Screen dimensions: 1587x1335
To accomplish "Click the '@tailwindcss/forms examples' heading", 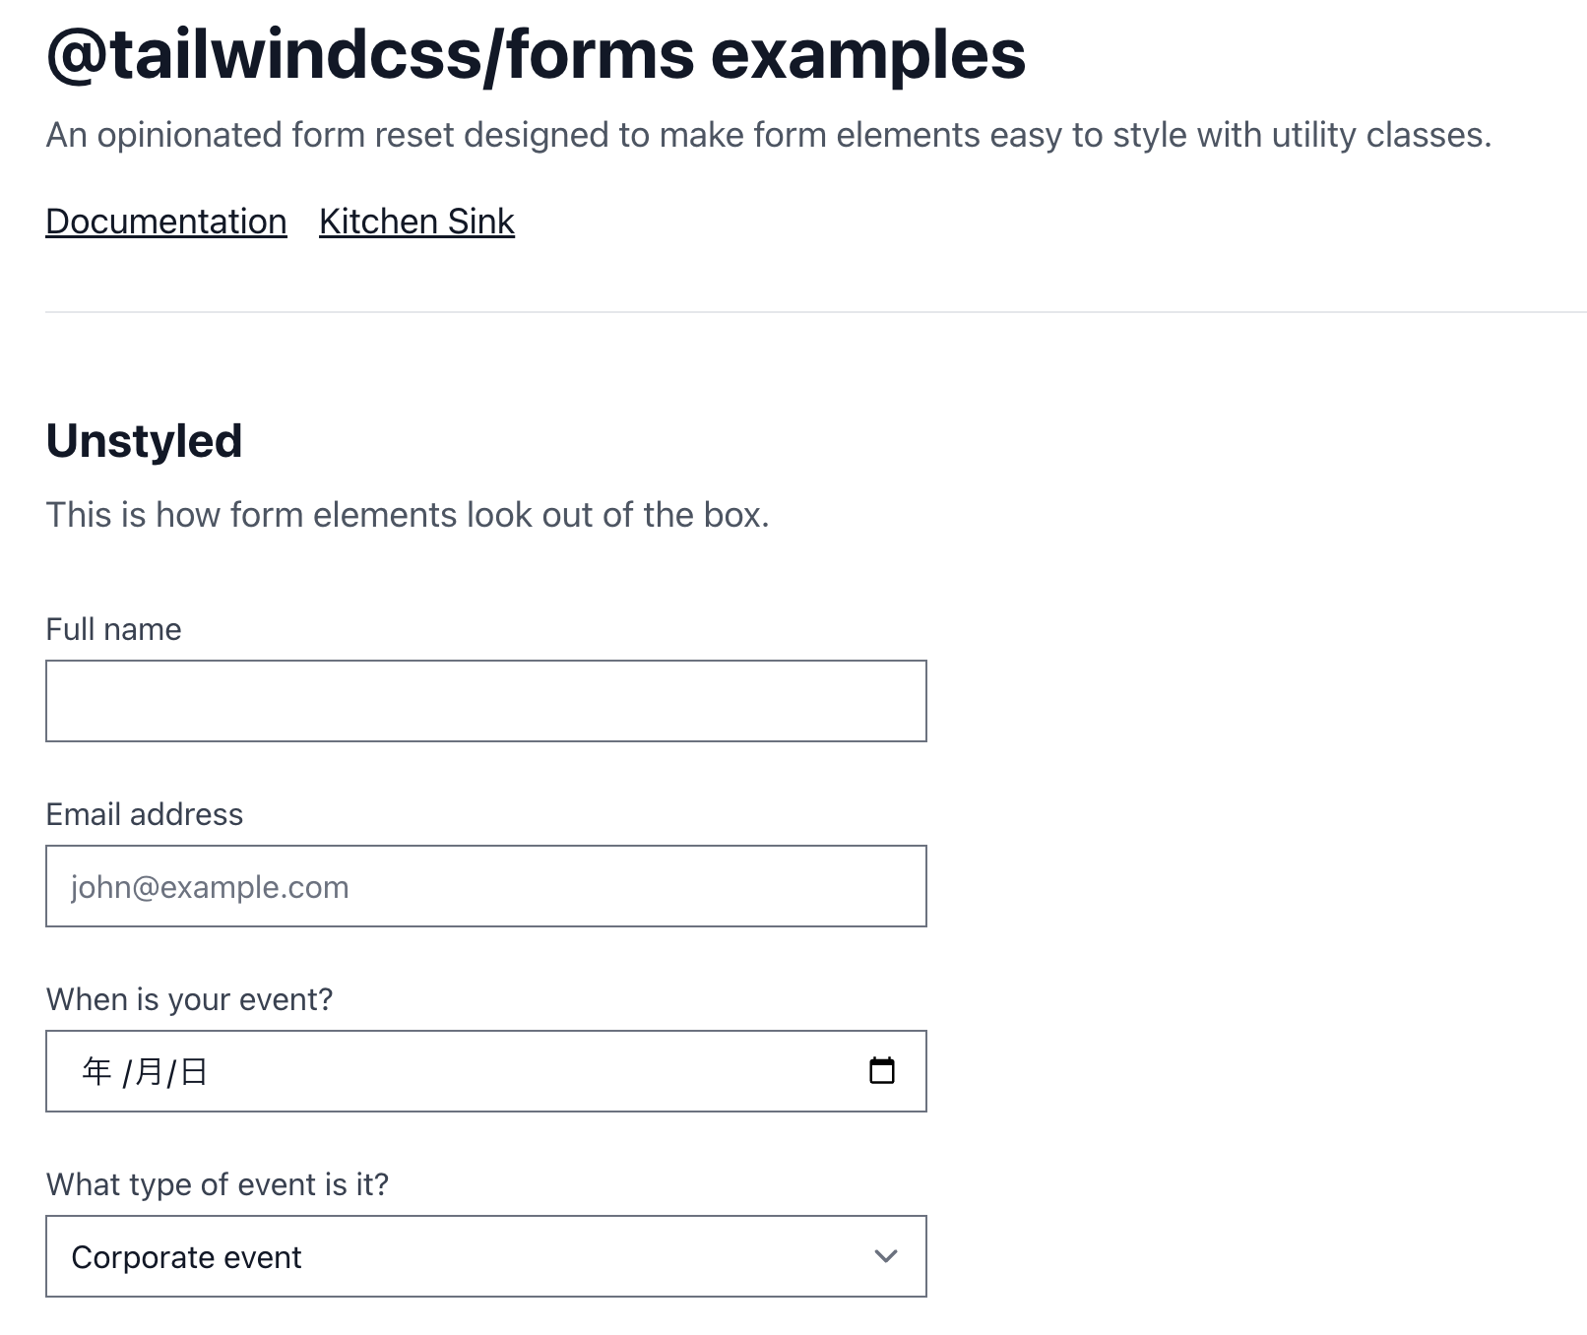I will [536, 54].
